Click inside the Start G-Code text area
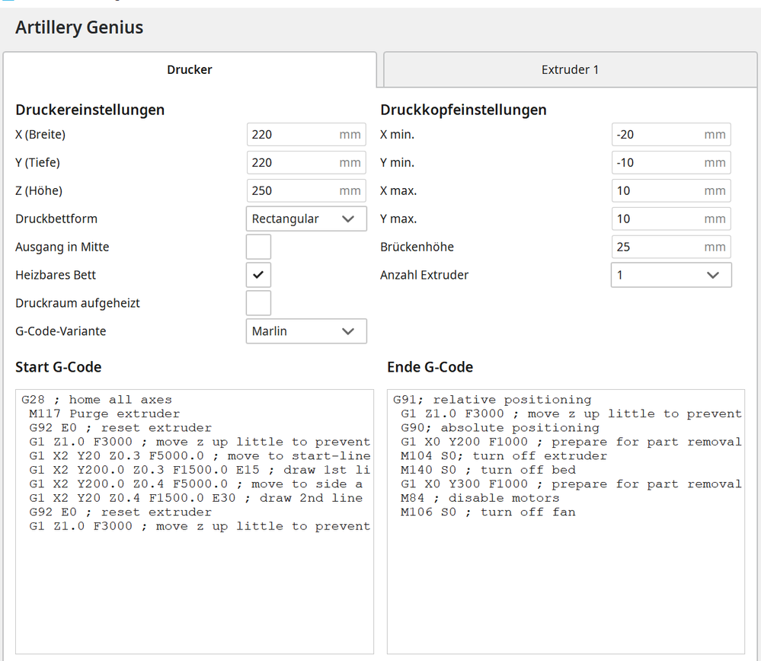The width and height of the screenshot is (761, 661). click(x=194, y=522)
